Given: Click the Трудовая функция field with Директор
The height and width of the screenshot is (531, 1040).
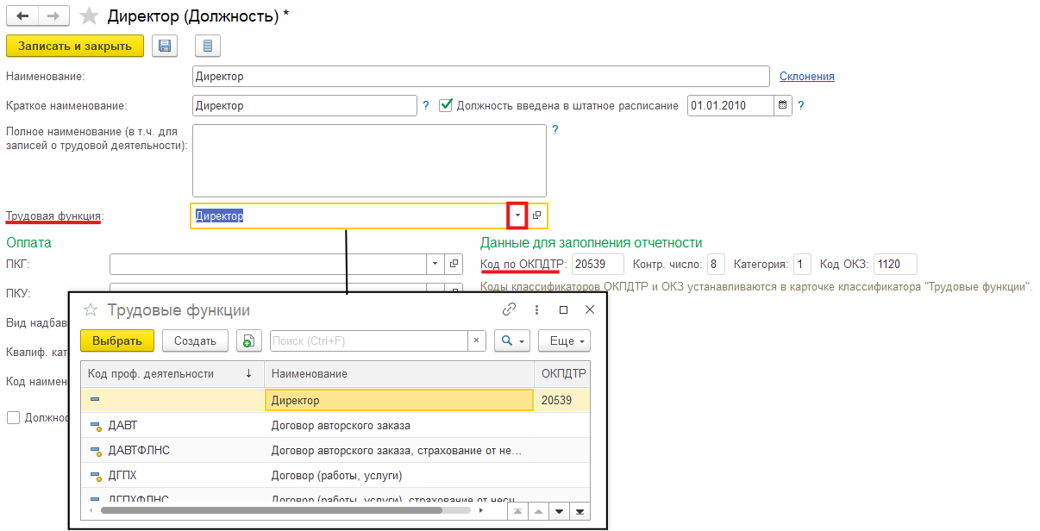Looking at the screenshot, I should [348, 216].
